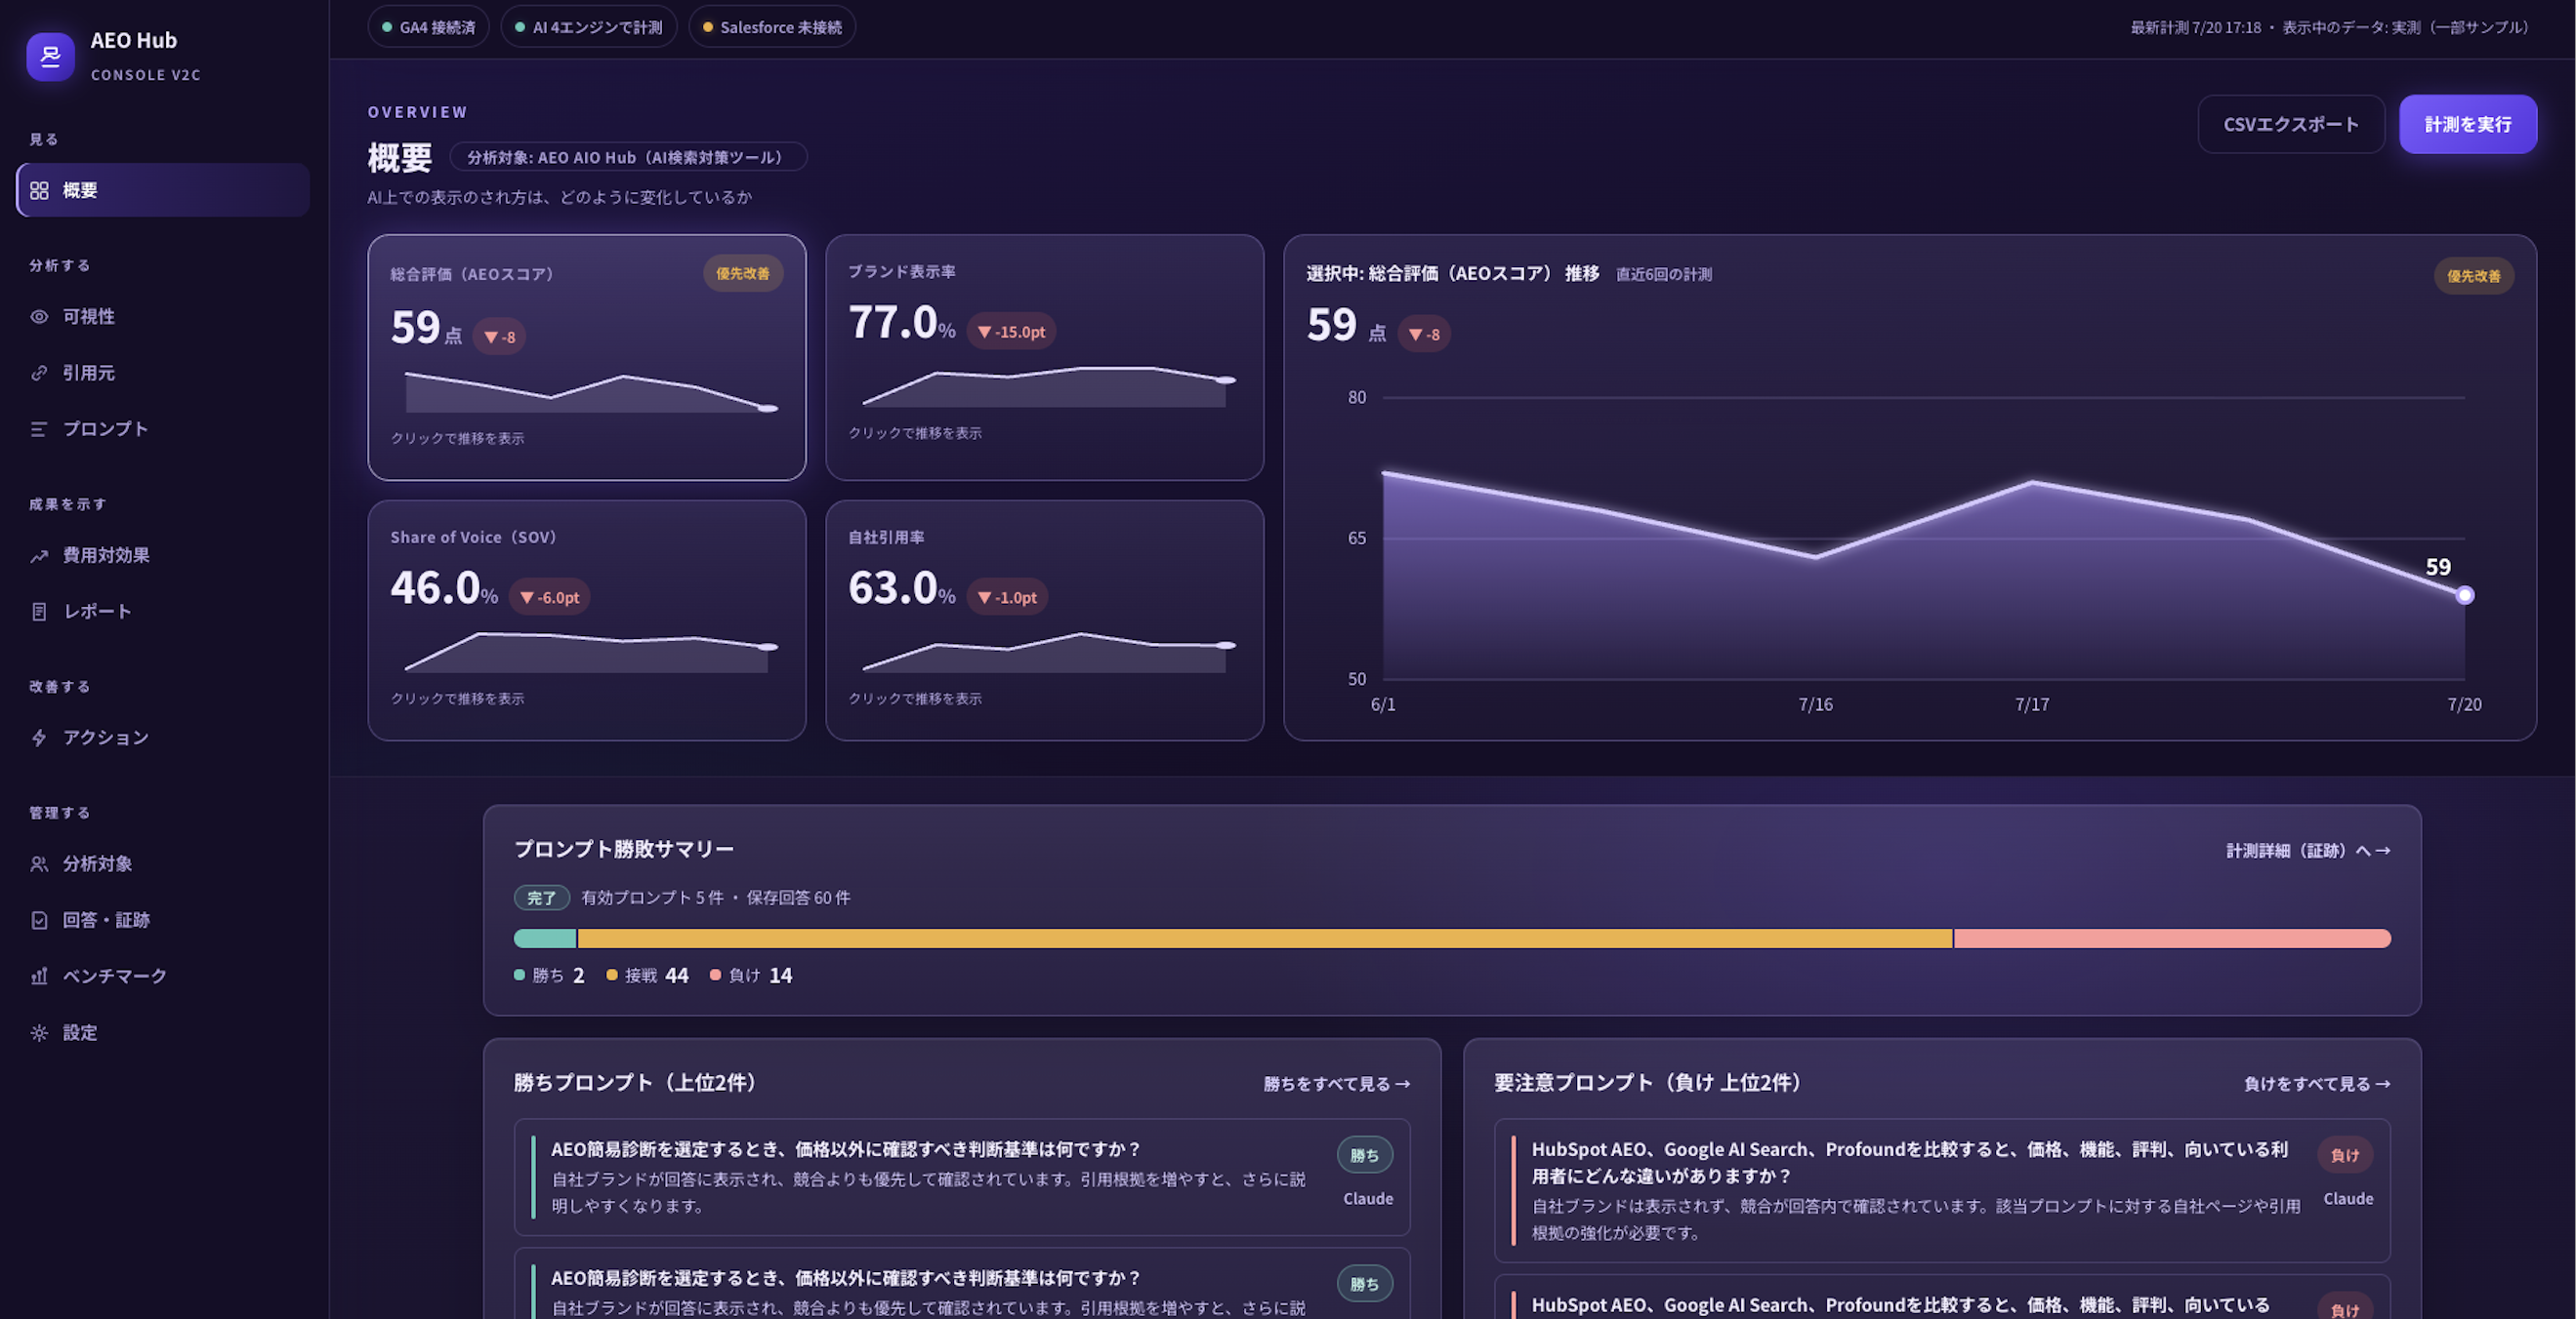Click the レポート document icon

(39, 612)
